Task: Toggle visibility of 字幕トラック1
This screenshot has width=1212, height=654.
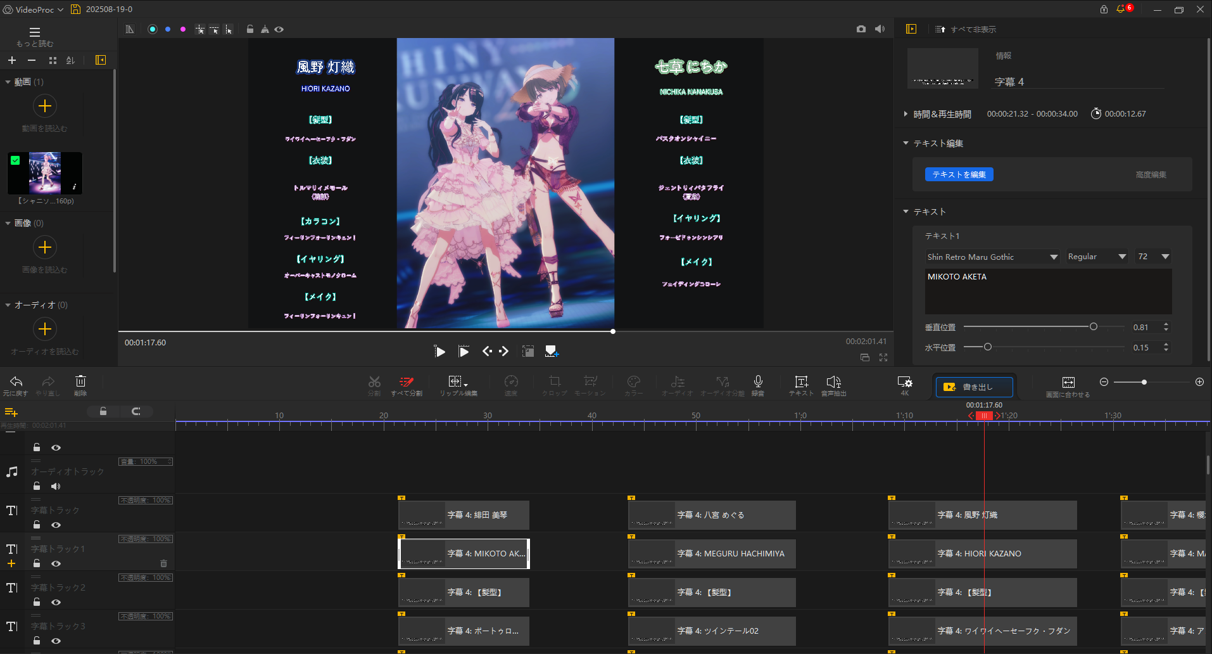Action: [56, 563]
